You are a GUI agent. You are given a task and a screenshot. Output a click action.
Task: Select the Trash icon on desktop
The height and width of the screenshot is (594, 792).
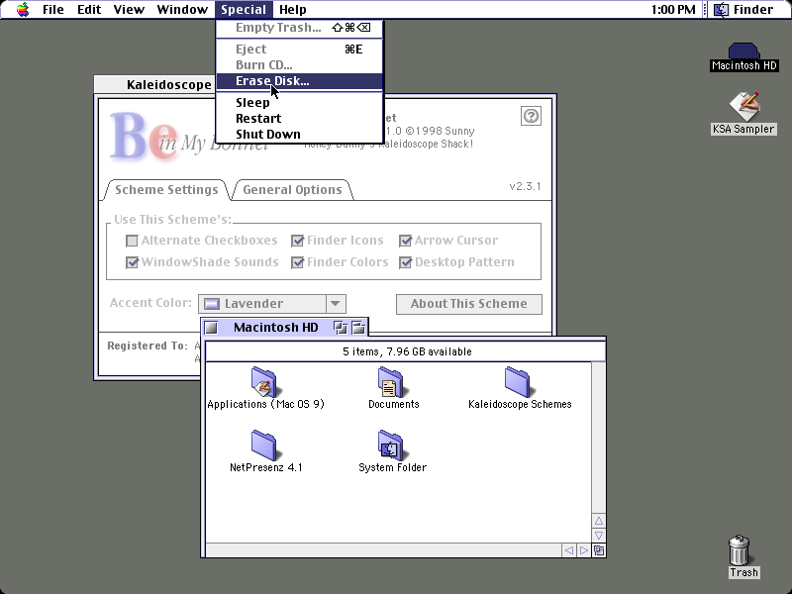(x=740, y=550)
